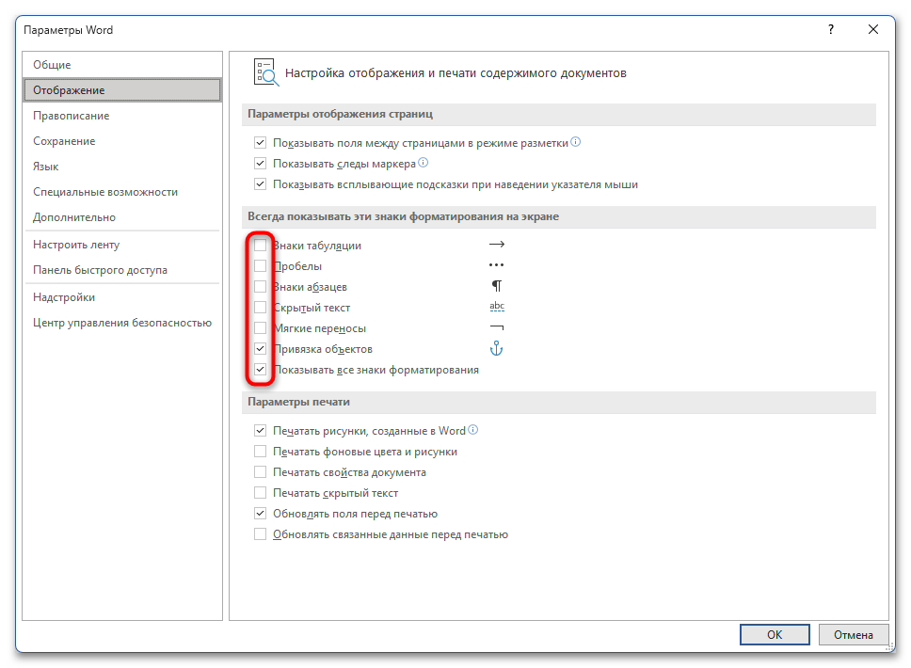Open "Специальные возможности" settings
911x668 pixels.
pos(122,192)
